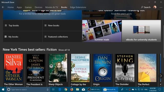164x92 pixels.
Task: Open the Sharp Objects book cover
Action: (58, 68)
